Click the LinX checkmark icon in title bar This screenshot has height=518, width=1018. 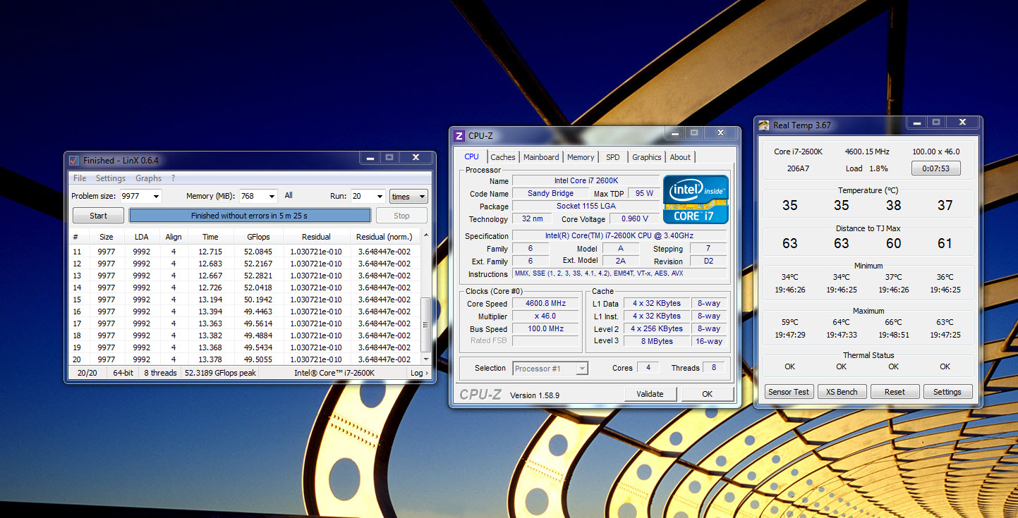point(73,160)
